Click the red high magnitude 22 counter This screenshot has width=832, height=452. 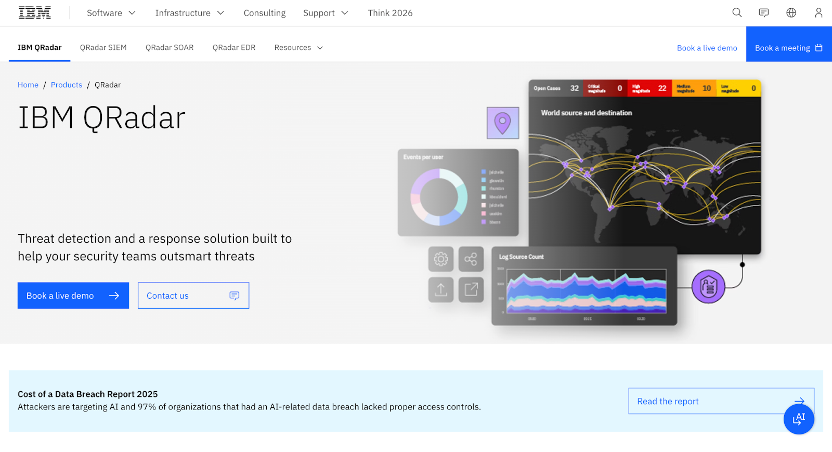[x=650, y=88]
